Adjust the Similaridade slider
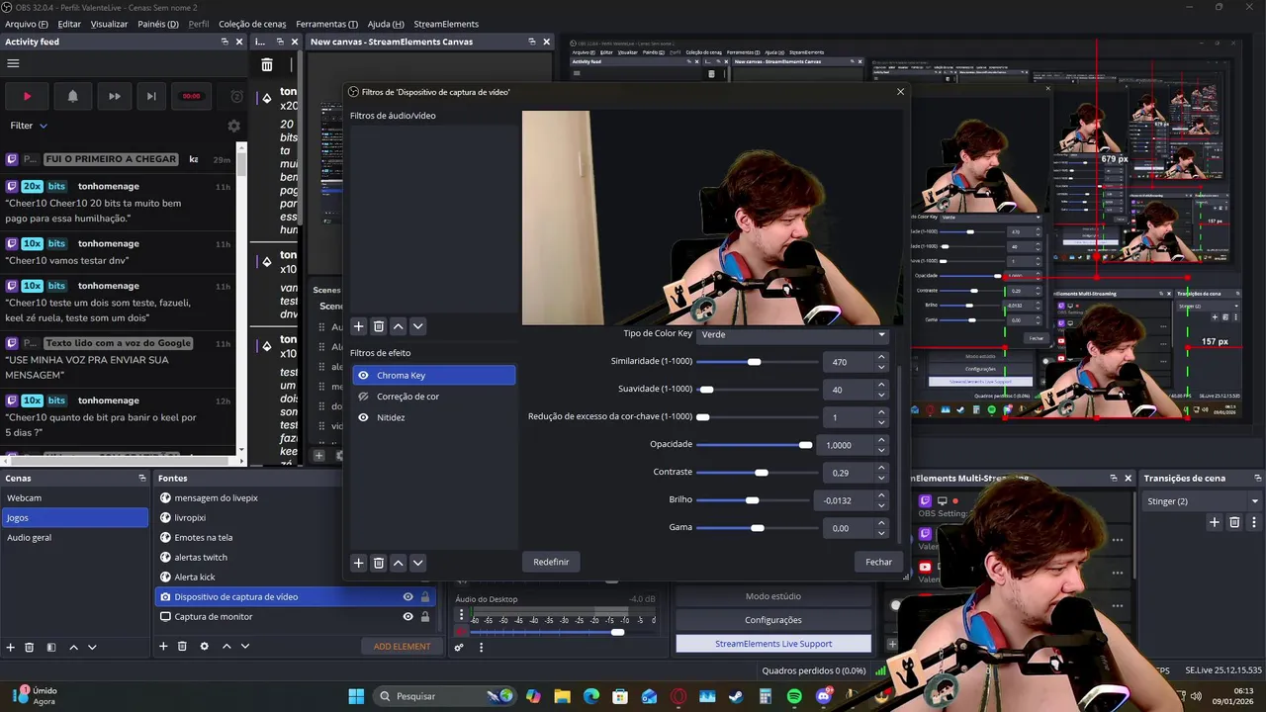Viewport: 1266px width, 712px height. (x=756, y=362)
